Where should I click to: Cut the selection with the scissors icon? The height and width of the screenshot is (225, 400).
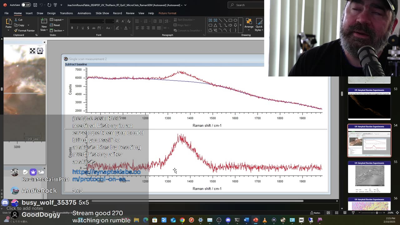pyautogui.click(x=16, y=20)
